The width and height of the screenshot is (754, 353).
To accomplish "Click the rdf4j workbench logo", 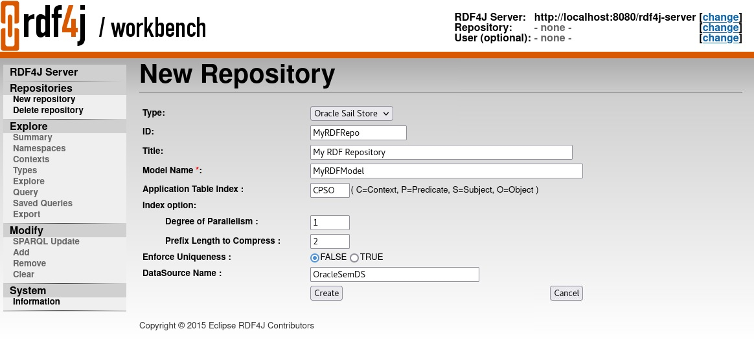I will point(104,26).
